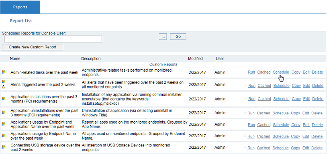Image resolution: width=327 pixels, height=154 pixels.
Task: Click the ellipsis browse button for console user
Action: coord(163,36)
